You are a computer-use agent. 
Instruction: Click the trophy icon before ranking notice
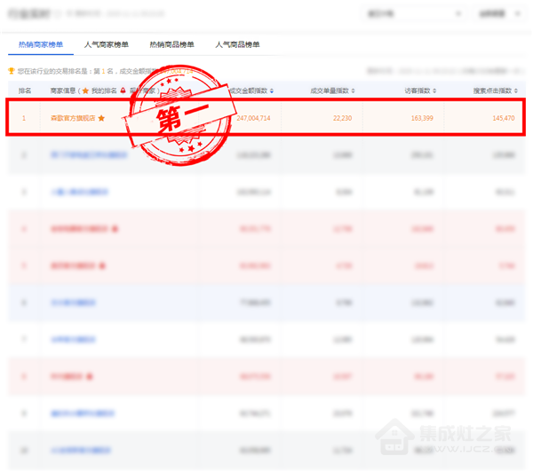(12, 71)
